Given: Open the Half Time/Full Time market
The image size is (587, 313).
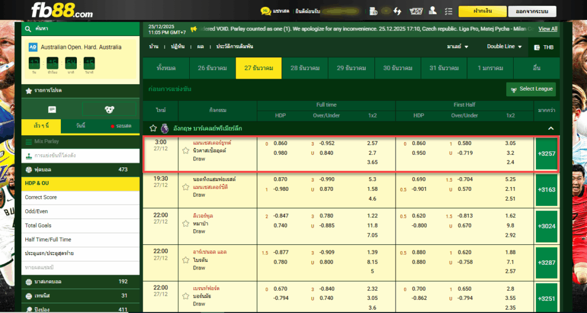Looking at the screenshot, I should click(80, 240).
